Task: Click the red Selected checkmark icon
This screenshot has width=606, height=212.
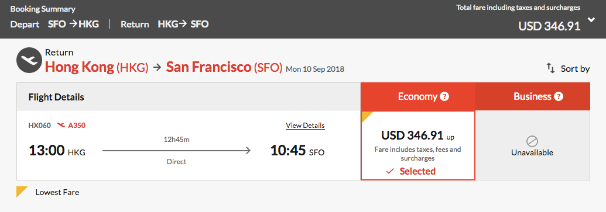Action: (x=390, y=171)
